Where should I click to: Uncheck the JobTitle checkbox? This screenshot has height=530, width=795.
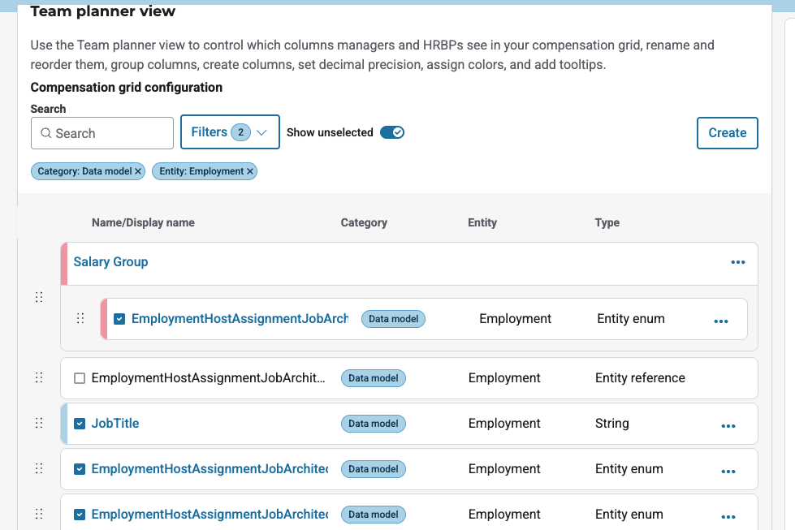tap(80, 424)
